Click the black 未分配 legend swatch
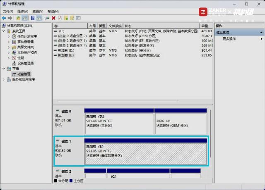Image resolution: width=265 pixels, height=190 pixels. tap(56, 181)
